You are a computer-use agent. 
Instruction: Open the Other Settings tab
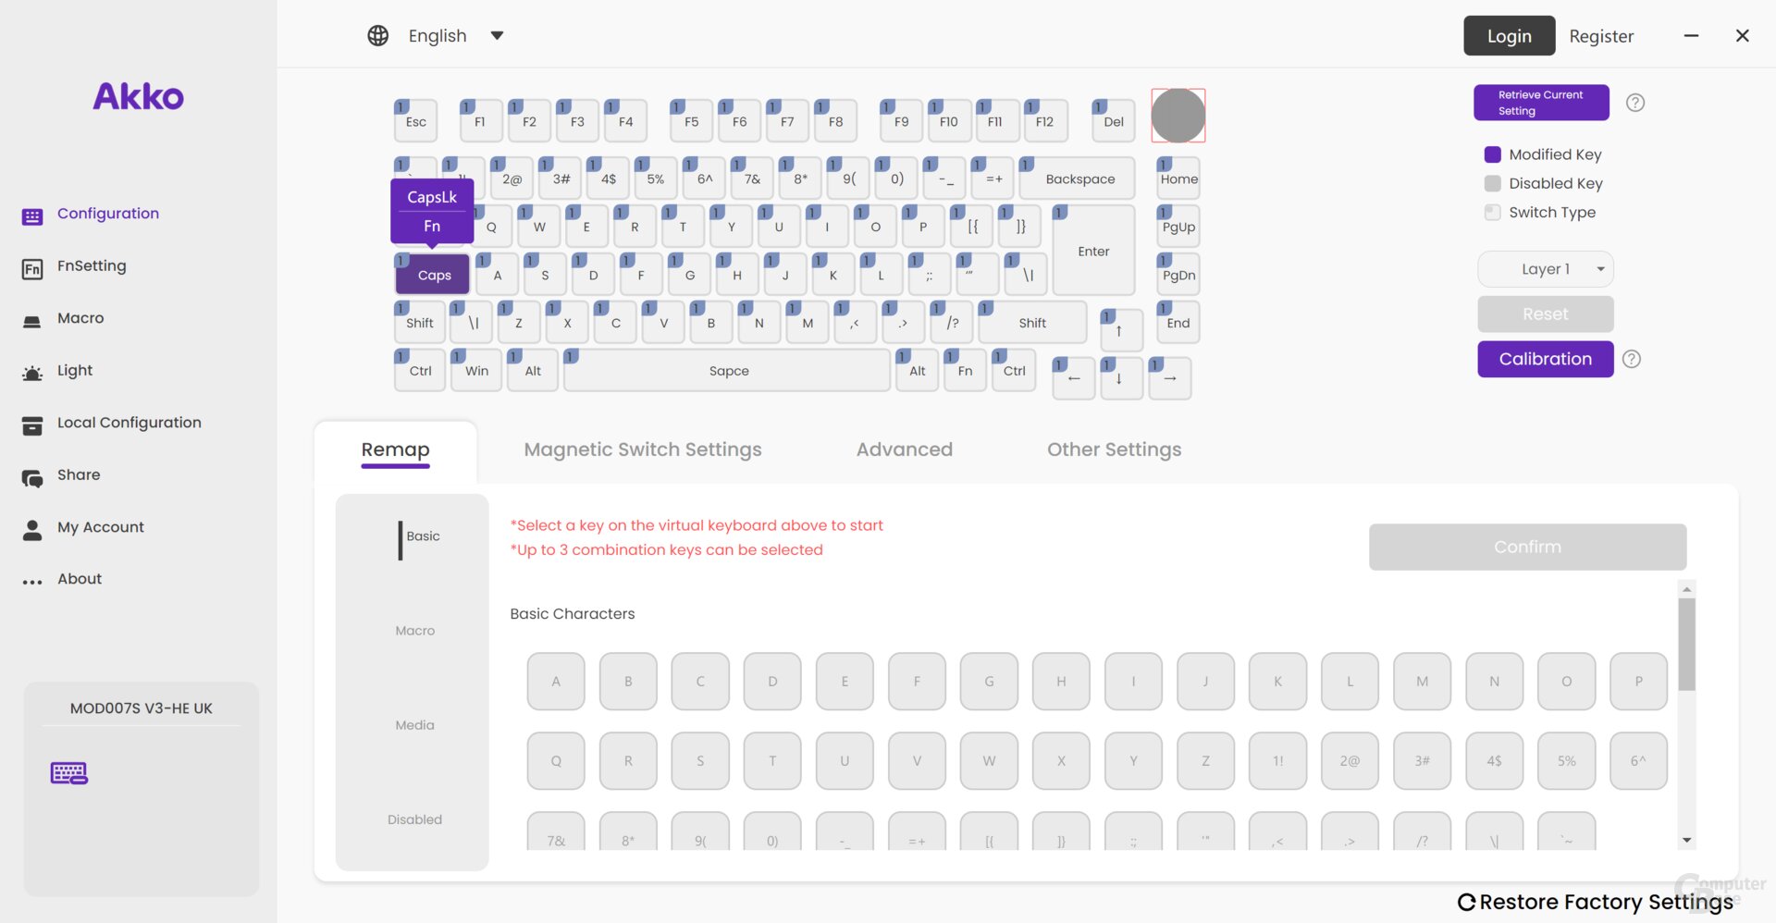point(1114,449)
